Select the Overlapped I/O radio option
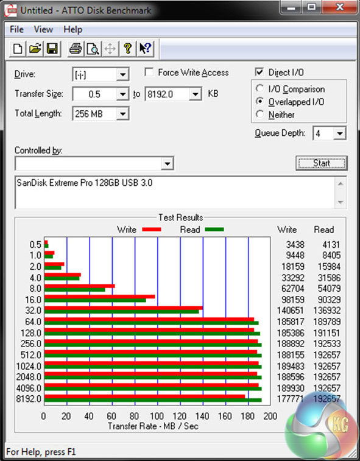360x461 pixels. [x=259, y=101]
